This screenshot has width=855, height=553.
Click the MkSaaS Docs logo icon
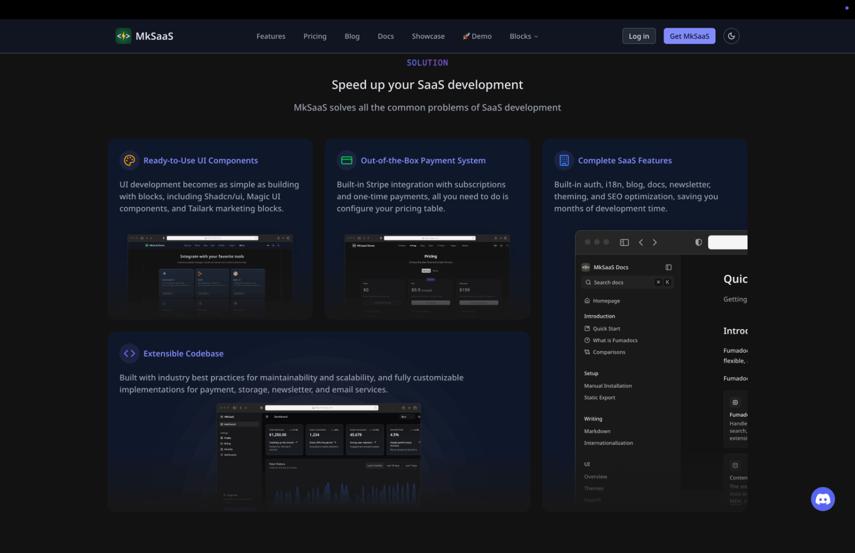586,267
